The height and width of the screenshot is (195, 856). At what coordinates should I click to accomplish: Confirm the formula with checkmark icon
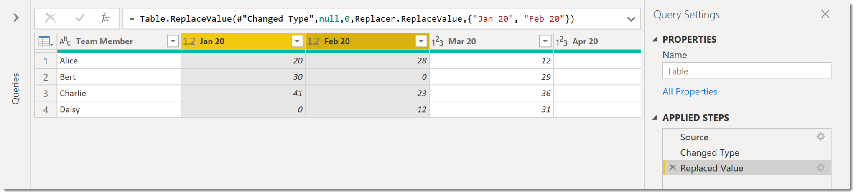point(79,18)
